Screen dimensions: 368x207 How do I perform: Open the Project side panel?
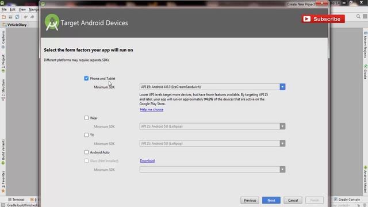click(3, 64)
